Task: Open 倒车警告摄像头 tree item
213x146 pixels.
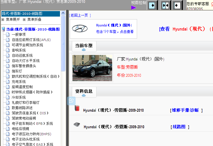Action: coord(24,66)
